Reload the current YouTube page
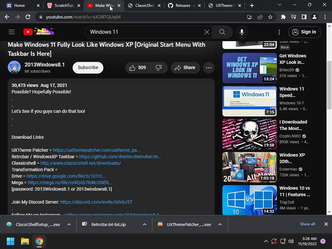Viewport: 332px width, 249px height. 28,17
